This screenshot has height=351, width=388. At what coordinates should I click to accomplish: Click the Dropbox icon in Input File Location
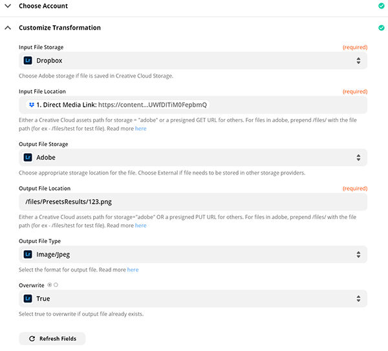[x=30, y=105]
